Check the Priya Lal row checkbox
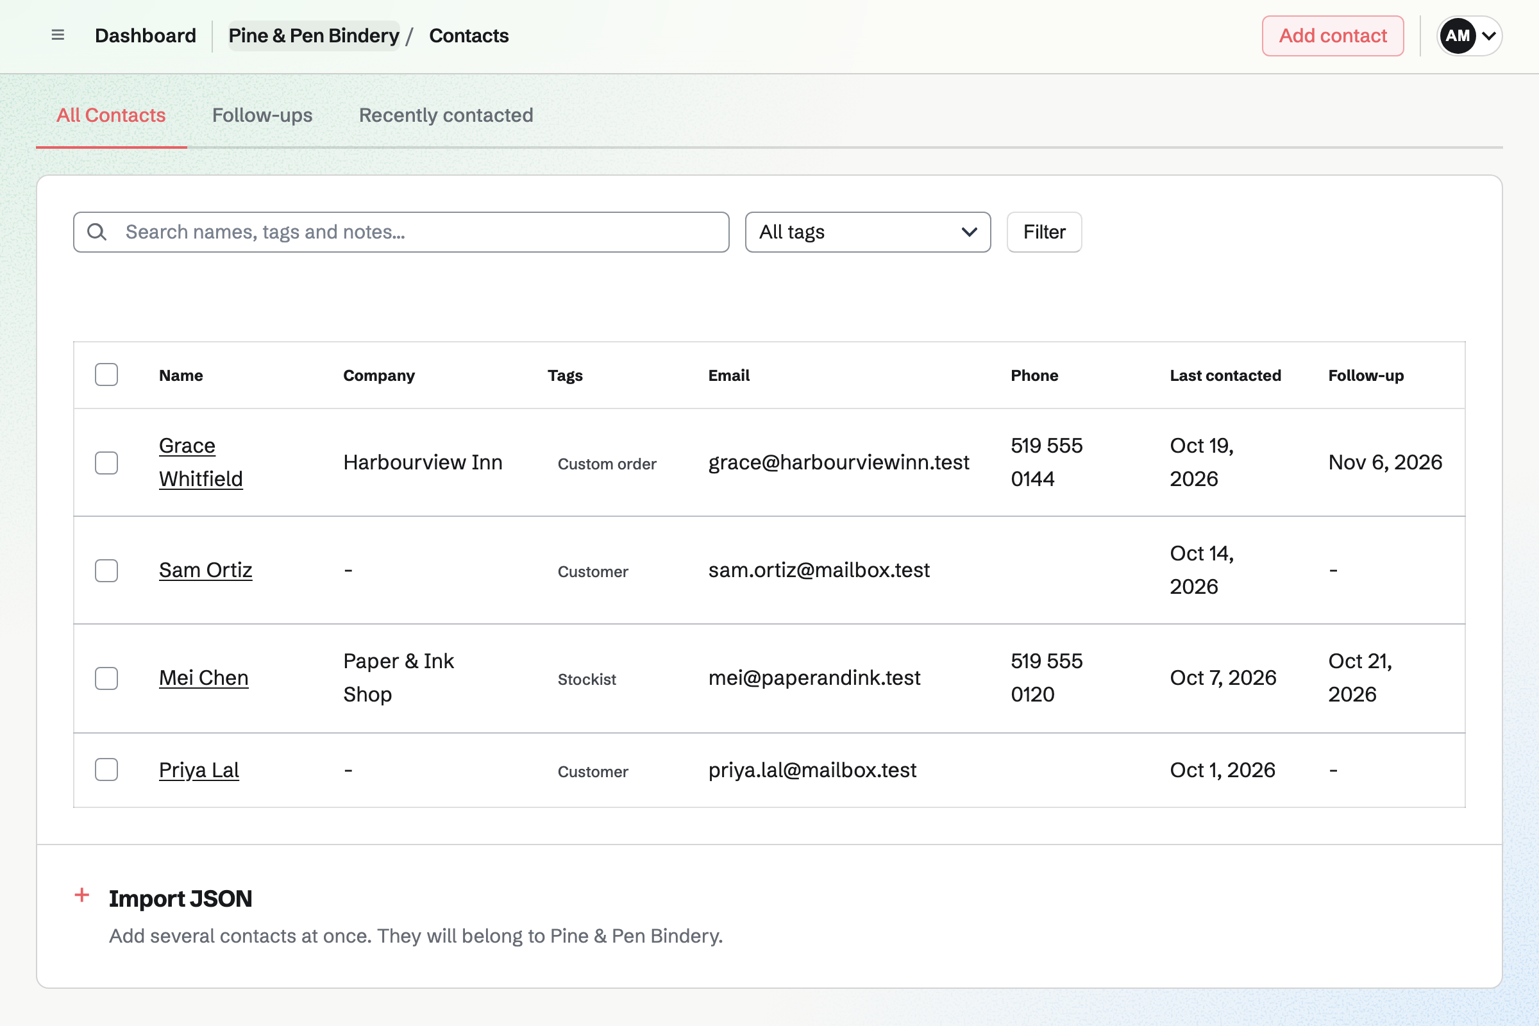This screenshot has height=1026, width=1539. [106, 769]
